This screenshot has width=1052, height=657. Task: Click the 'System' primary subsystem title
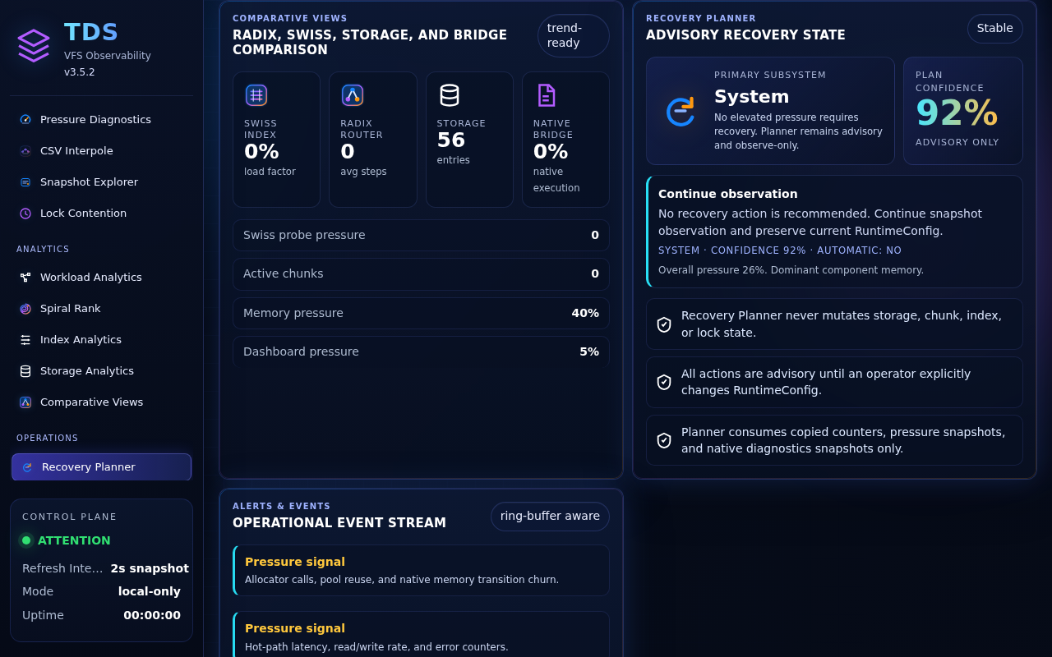click(x=751, y=97)
